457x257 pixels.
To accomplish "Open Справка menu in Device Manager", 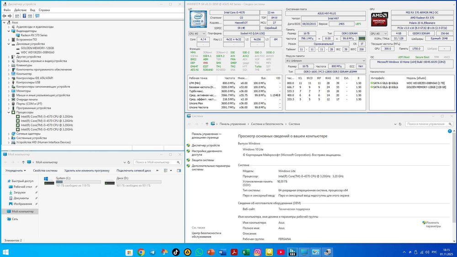I will [44, 10].
